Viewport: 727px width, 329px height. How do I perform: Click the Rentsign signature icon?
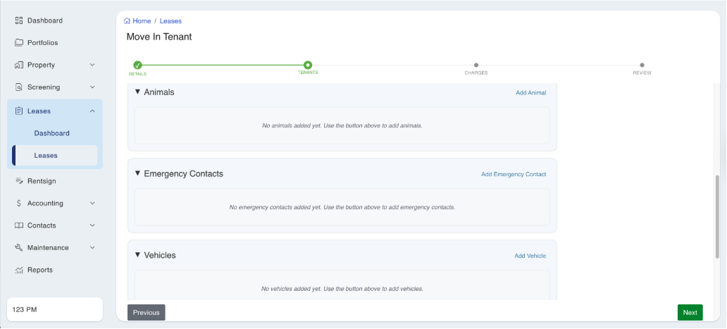point(19,181)
